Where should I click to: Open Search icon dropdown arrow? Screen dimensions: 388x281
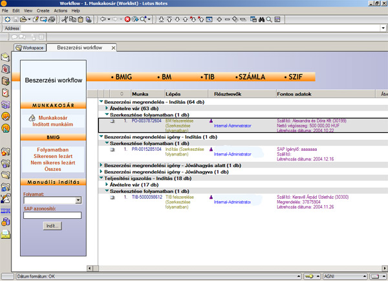(149, 19)
